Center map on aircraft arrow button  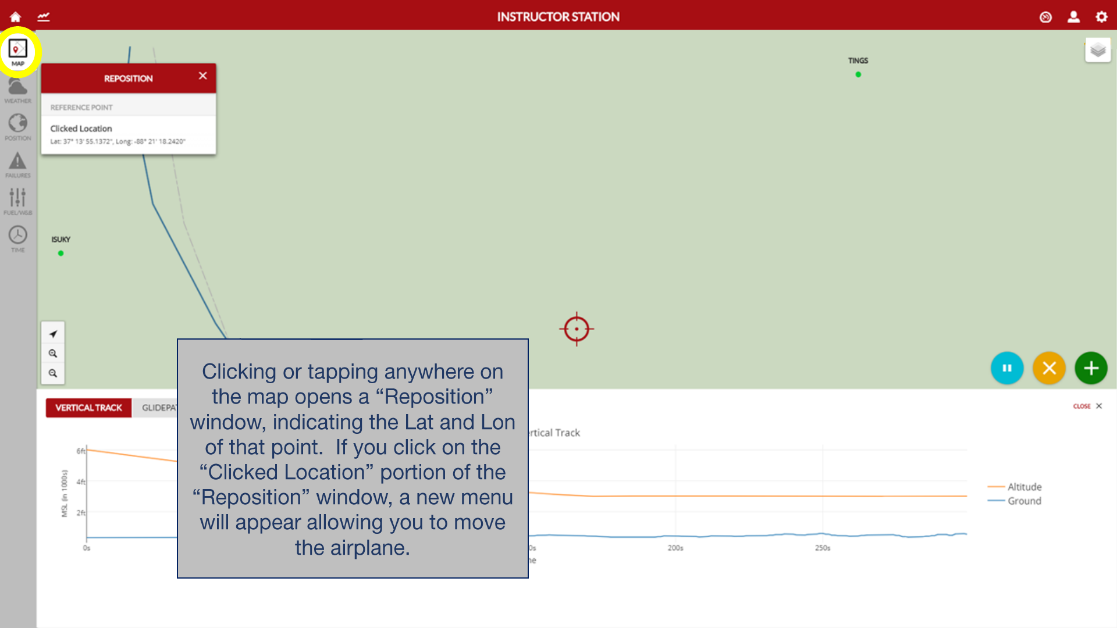(53, 334)
